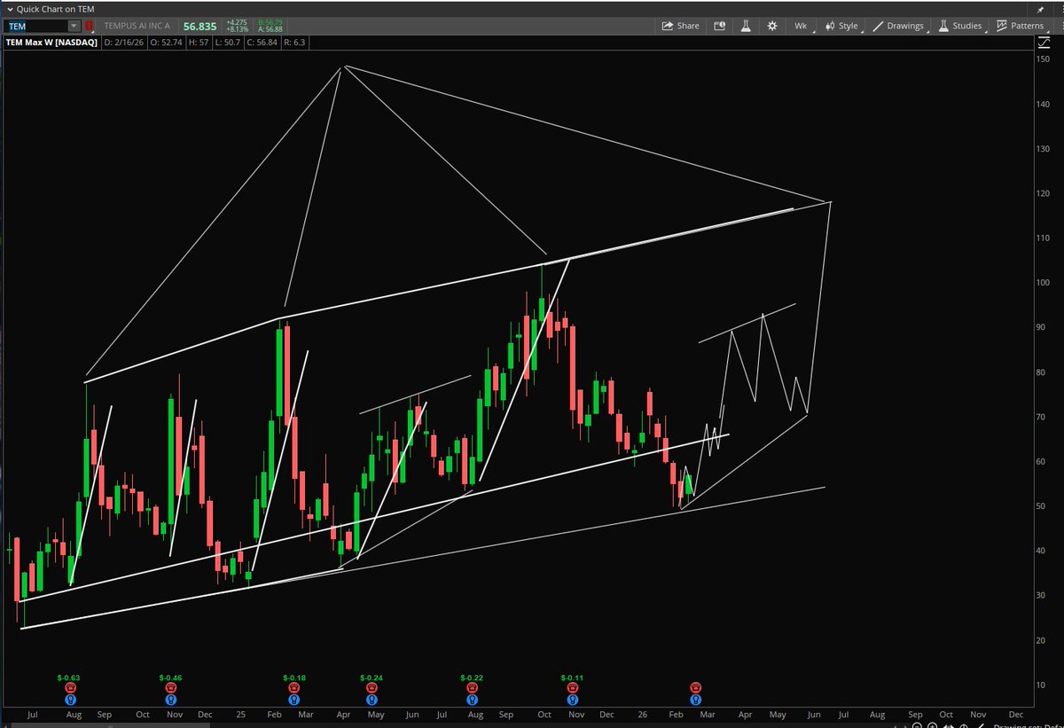The image size is (1064, 728).
Task: Click the red phone icon under $-0.63
Action: tap(70, 687)
